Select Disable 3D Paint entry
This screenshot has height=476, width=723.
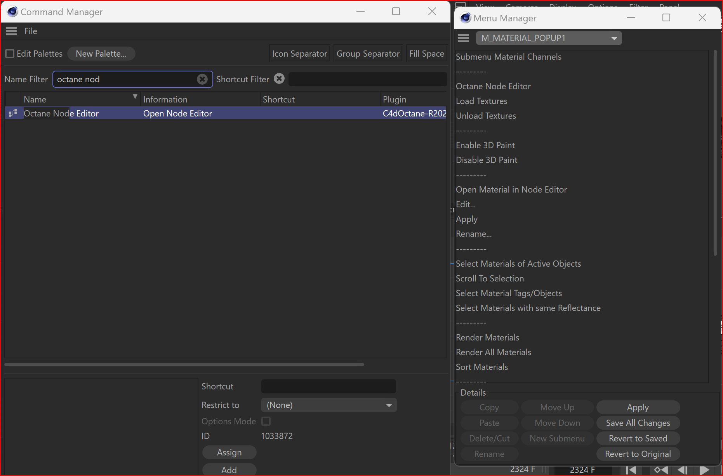pos(487,160)
